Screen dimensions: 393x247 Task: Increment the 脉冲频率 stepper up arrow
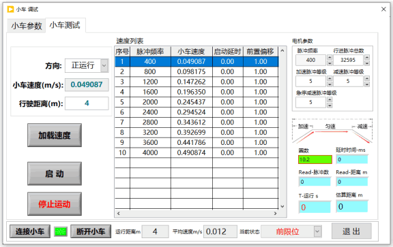(x=330, y=57)
